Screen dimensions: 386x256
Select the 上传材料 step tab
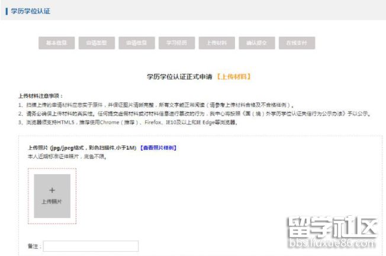pos(217,43)
